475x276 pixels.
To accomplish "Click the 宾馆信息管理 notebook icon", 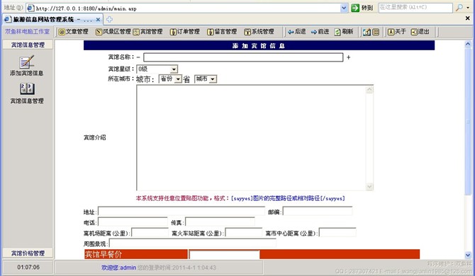I will coord(27,89).
